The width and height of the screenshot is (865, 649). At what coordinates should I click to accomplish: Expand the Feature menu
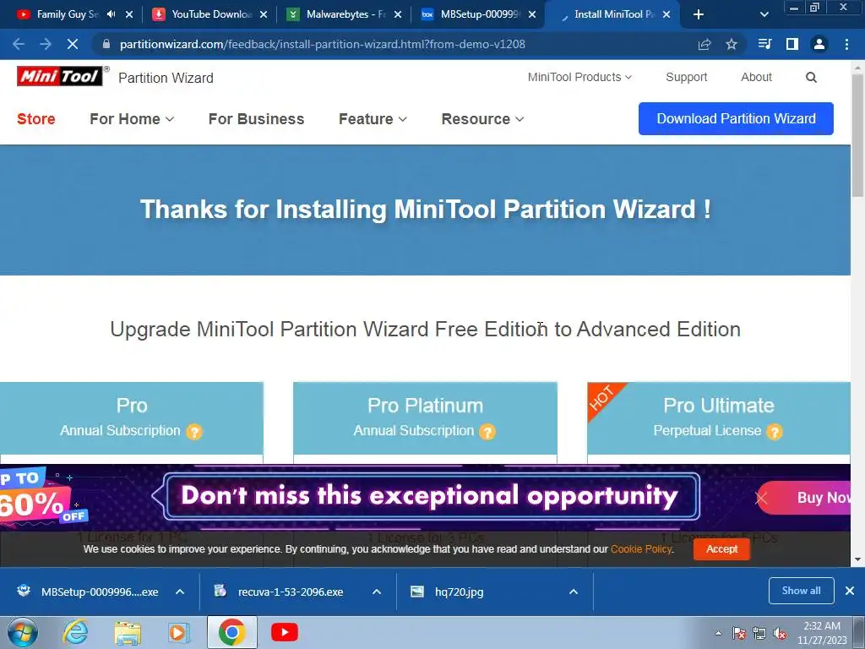(373, 119)
